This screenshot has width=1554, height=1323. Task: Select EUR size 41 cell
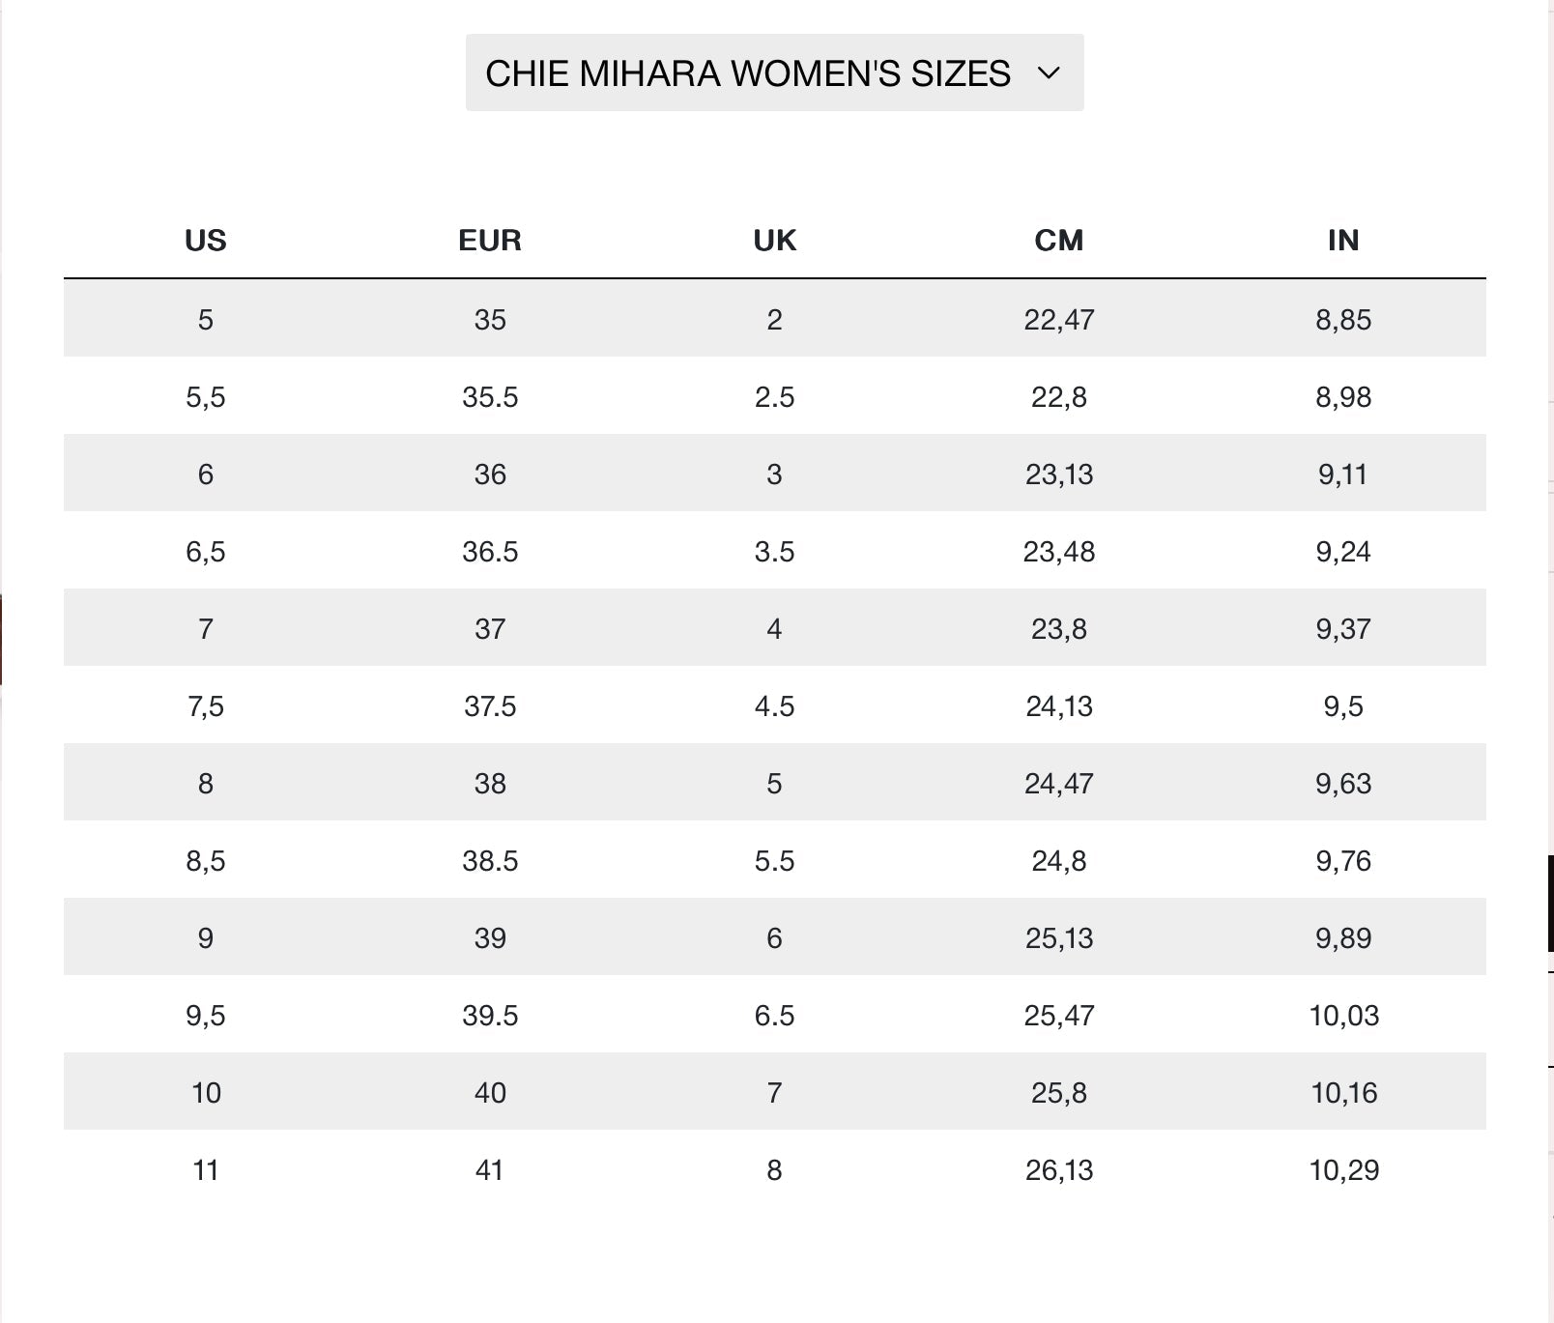click(x=490, y=1170)
